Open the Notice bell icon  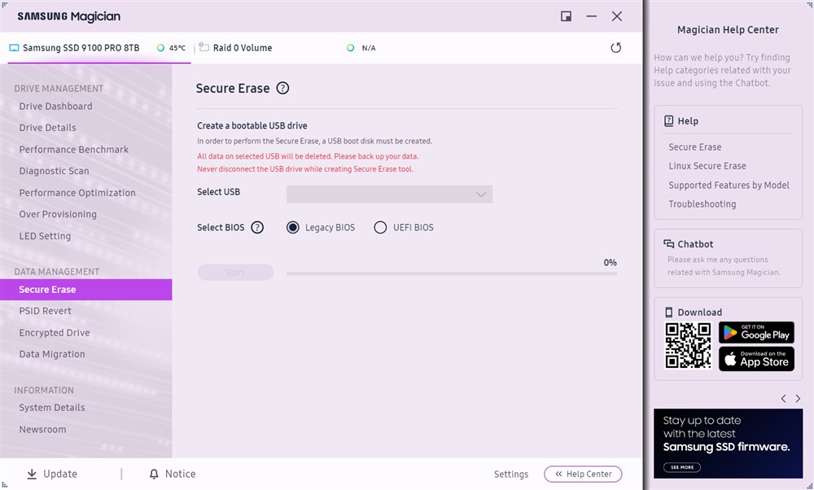coord(154,474)
